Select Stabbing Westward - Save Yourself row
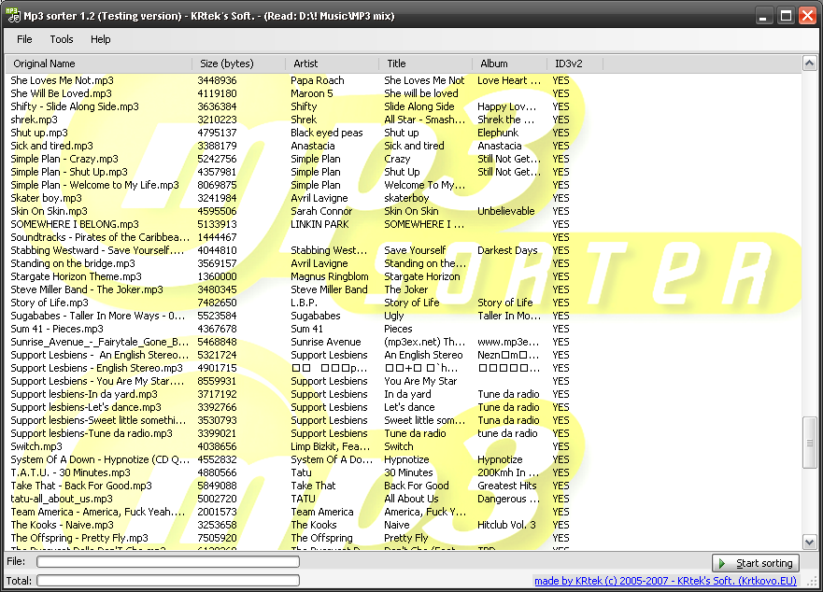This screenshot has width=823, height=592. [97, 250]
